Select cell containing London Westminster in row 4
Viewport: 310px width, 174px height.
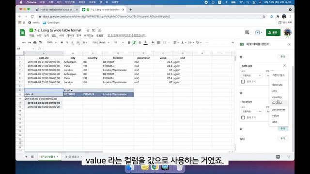coord(118,70)
